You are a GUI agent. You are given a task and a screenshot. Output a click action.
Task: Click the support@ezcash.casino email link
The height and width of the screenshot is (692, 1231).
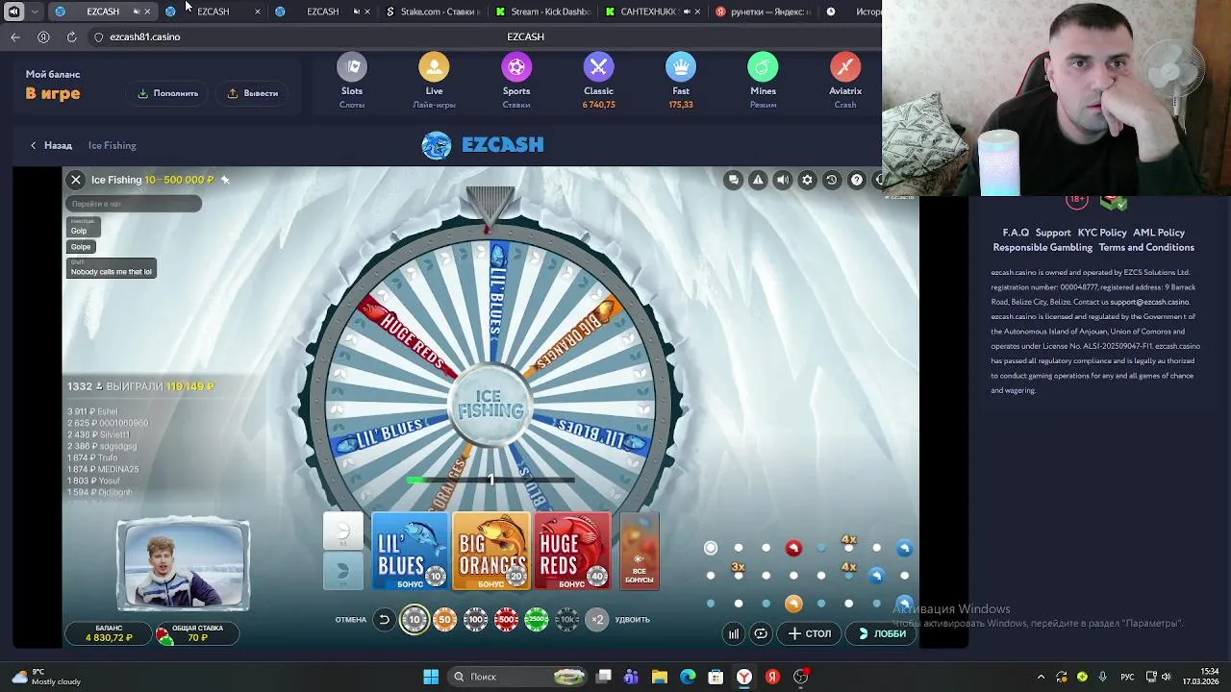pos(1149,302)
